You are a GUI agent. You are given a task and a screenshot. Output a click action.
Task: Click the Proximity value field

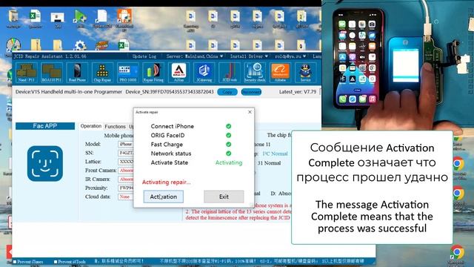126,188
